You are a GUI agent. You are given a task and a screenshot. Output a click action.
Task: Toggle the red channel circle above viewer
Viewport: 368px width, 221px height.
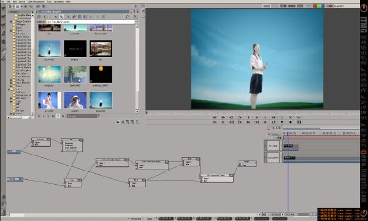[315, 6]
